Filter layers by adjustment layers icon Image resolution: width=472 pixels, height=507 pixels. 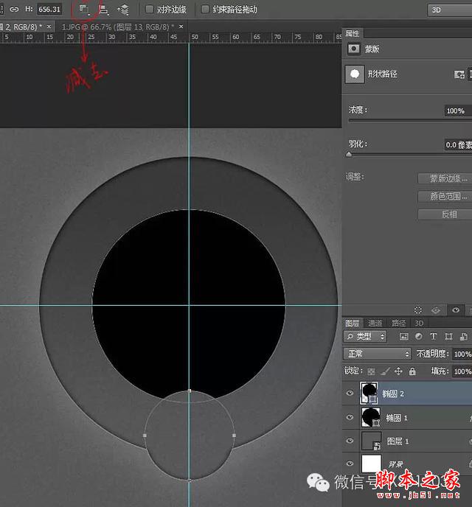419,337
